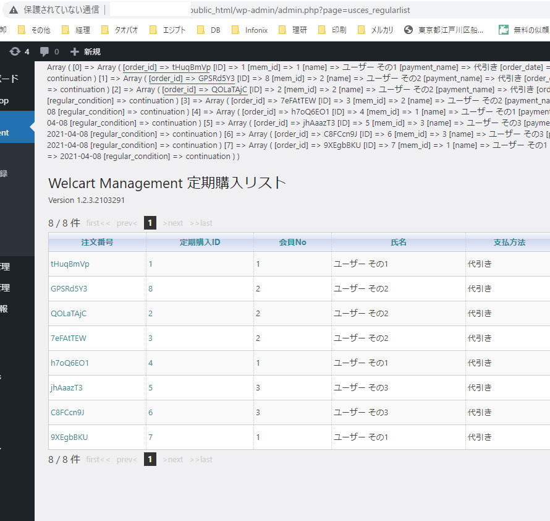Open order C8FCcn9J link
550x521 pixels.
point(67,413)
